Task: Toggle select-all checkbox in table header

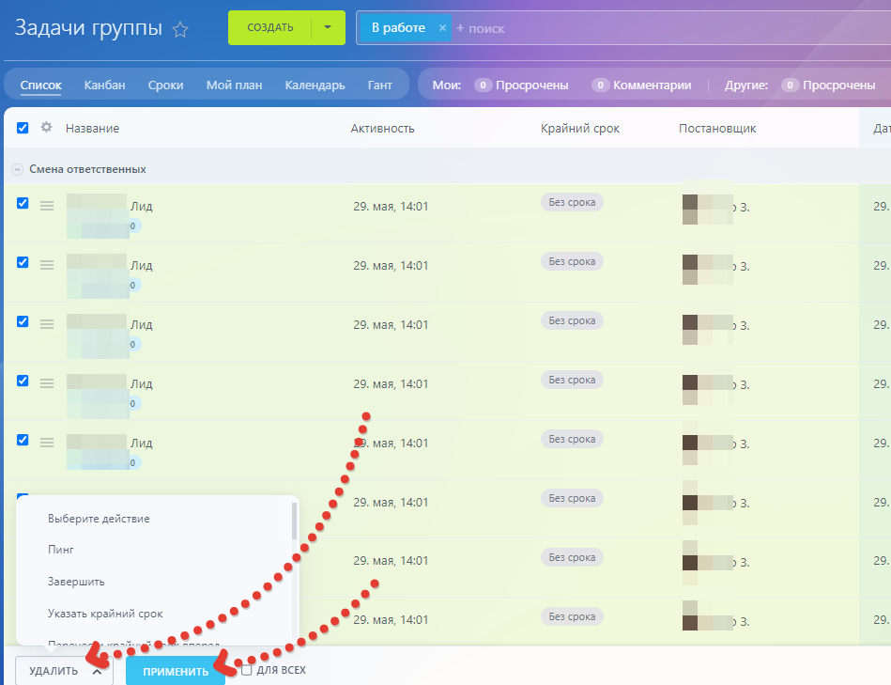Action: click(x=23, y=128)
